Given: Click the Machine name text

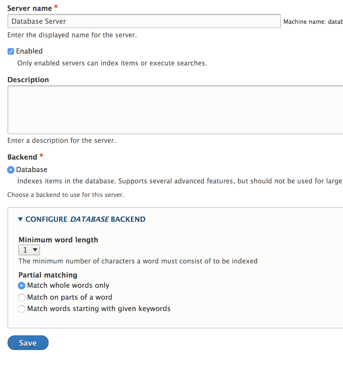Looking at the screenshot, I should [x=313, y=22].
